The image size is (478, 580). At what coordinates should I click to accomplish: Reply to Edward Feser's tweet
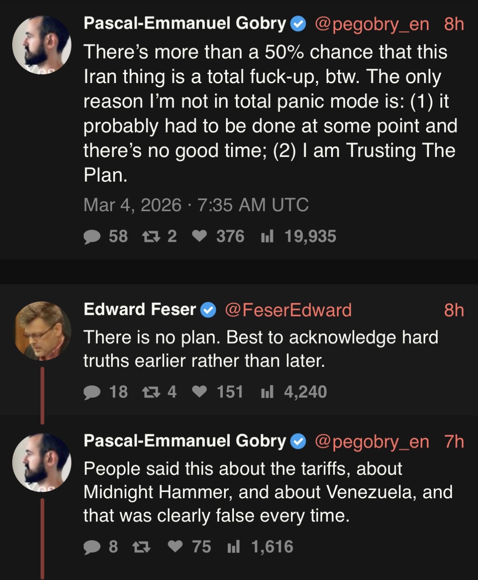92,392
